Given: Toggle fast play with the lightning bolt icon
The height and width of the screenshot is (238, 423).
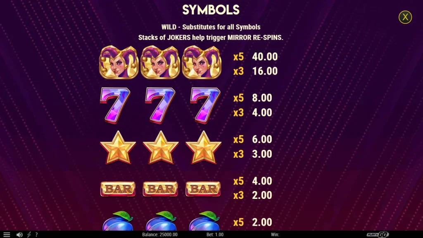Looking at the screenshot, I should [29, 235].
